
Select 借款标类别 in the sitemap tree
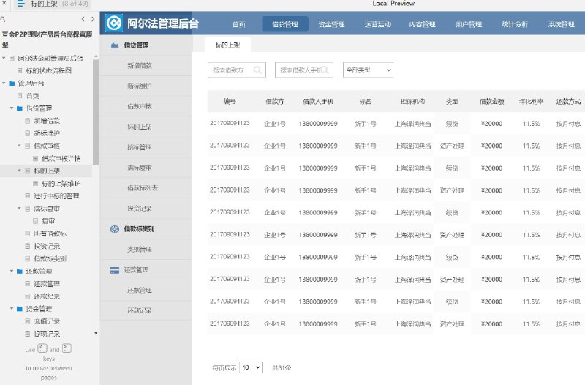(50, 258)
